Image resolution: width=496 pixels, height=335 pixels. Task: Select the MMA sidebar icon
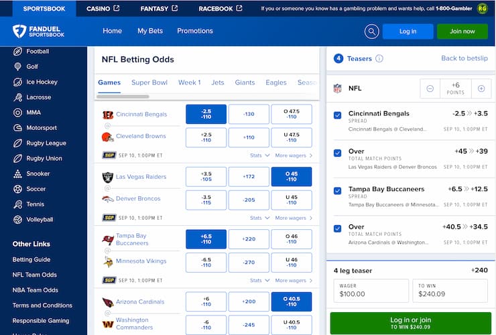[x=17, y=113]
